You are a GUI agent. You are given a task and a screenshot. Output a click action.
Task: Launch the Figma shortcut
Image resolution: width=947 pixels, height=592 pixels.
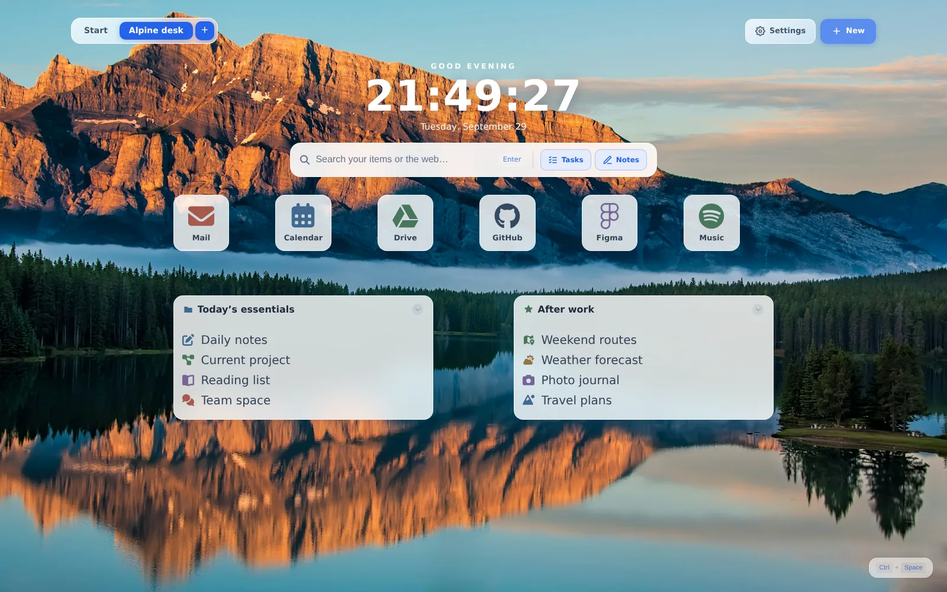click(x=610, y=223)
